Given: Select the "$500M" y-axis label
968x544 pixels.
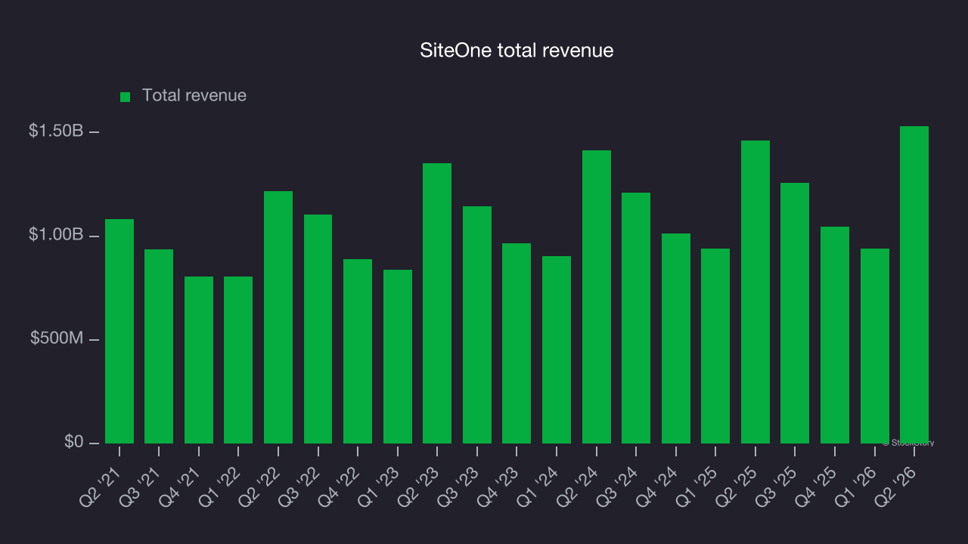Looking at the screenshot, I should (x=57, y=338).
